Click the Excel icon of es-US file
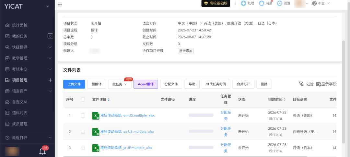The height and width of the screenshot is (157, 350). coord(96,132)
